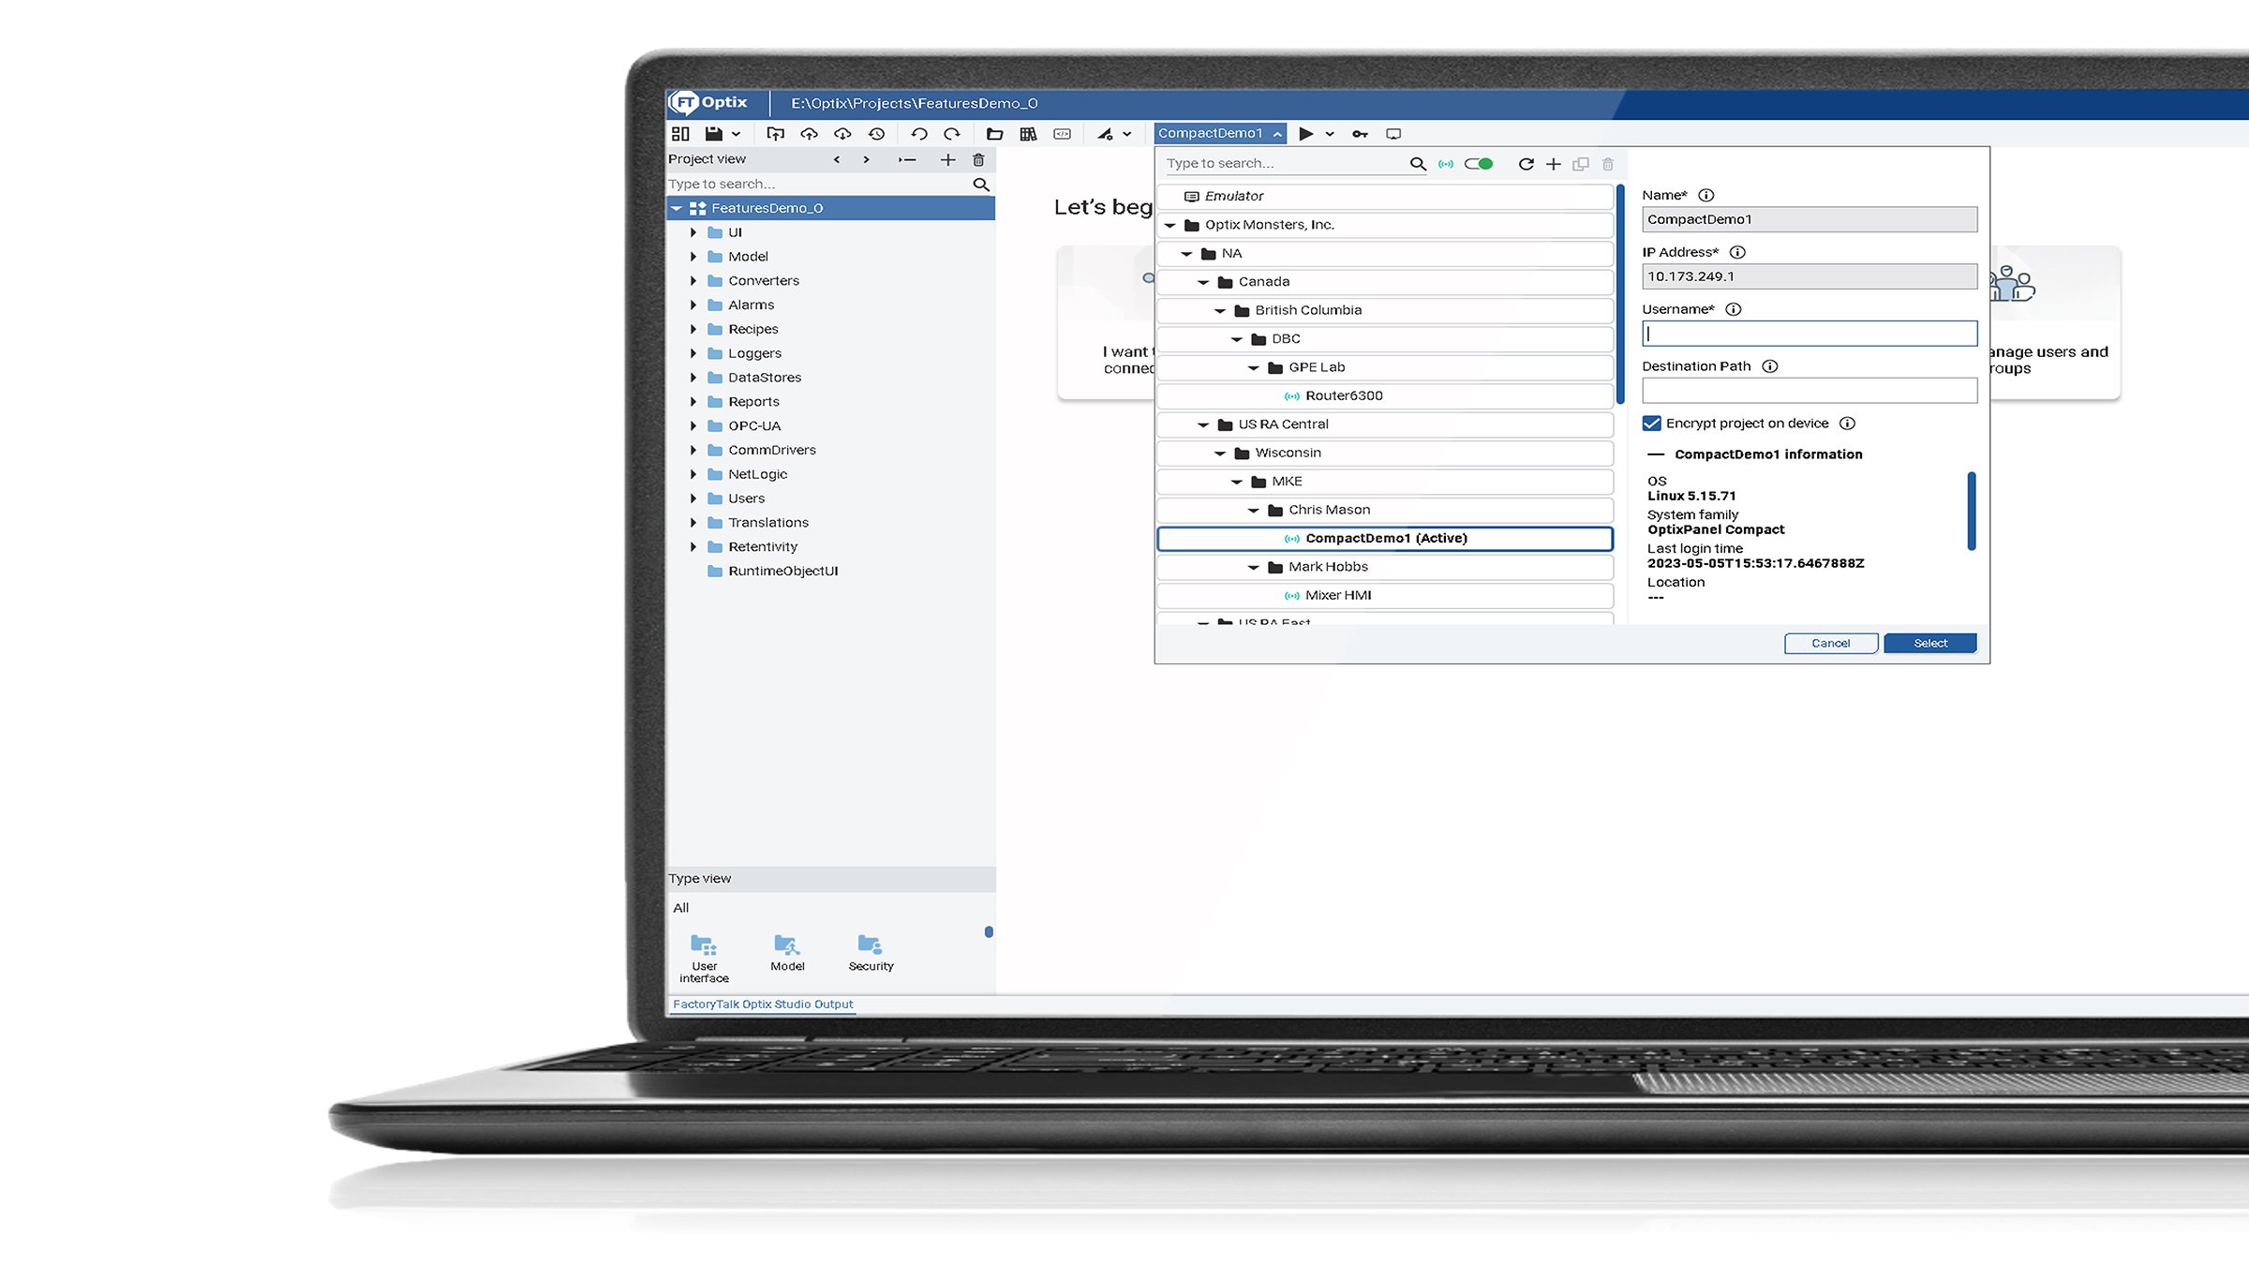Expand the US RA Central region node
Screen dimensions: 2249x1265
click(x=1205, y=424)
